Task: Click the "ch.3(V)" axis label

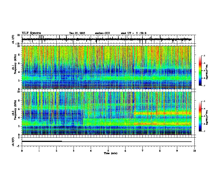Action: [13, 142]
